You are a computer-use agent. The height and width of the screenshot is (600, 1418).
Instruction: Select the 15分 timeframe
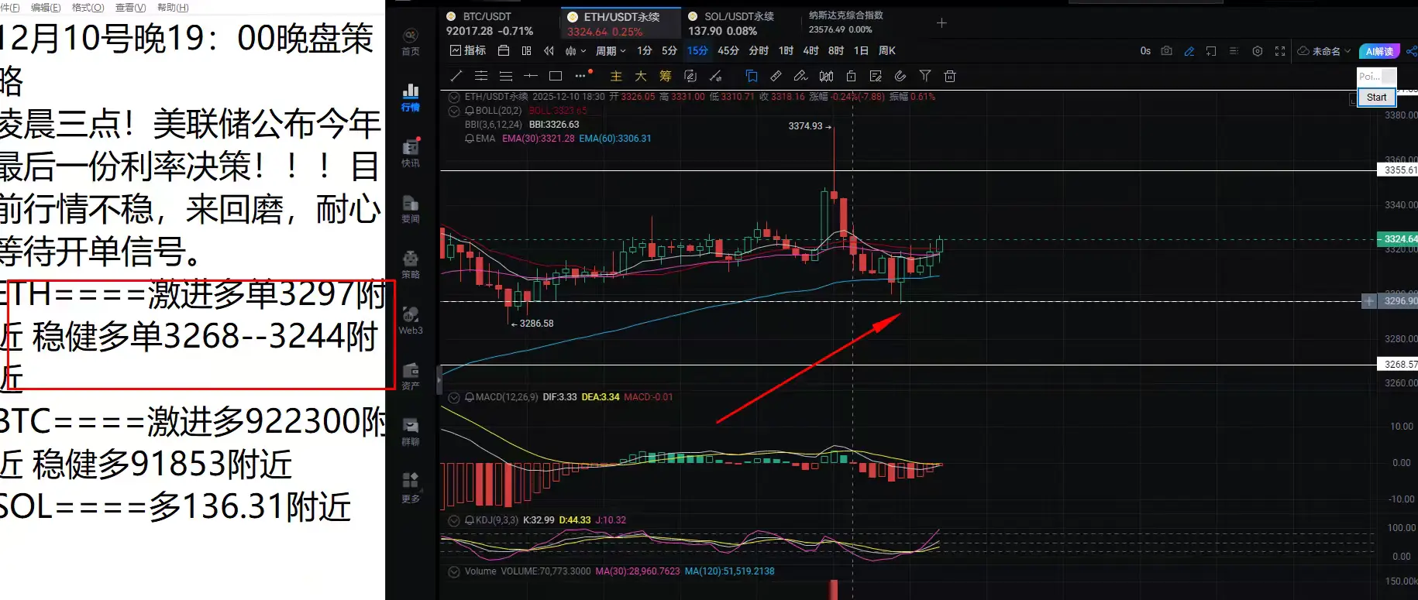pyautogui.click(x=697, y=51)
